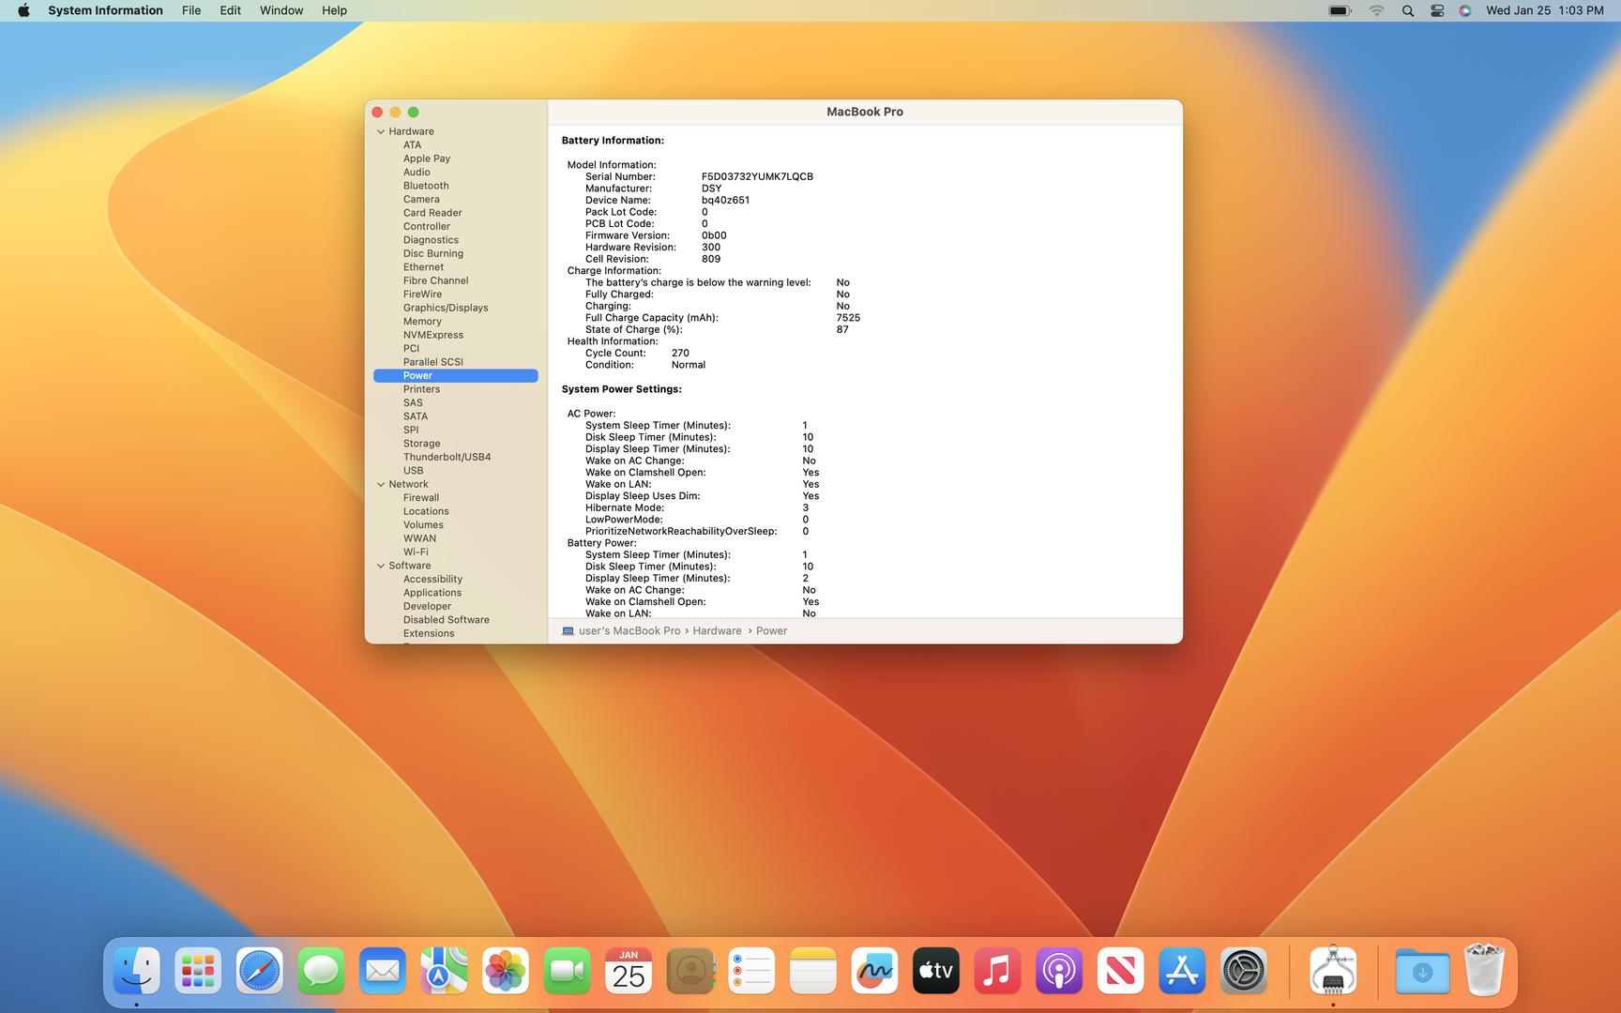The image size is (1621, 1013).
Task: Click Device Name value bq40z651
Action: tap(725, 200)
